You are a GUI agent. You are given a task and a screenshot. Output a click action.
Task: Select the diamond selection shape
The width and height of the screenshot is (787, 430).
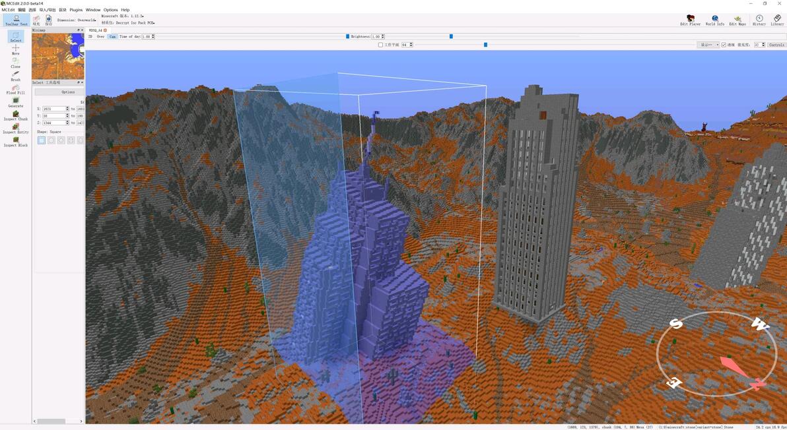[61, 140]
